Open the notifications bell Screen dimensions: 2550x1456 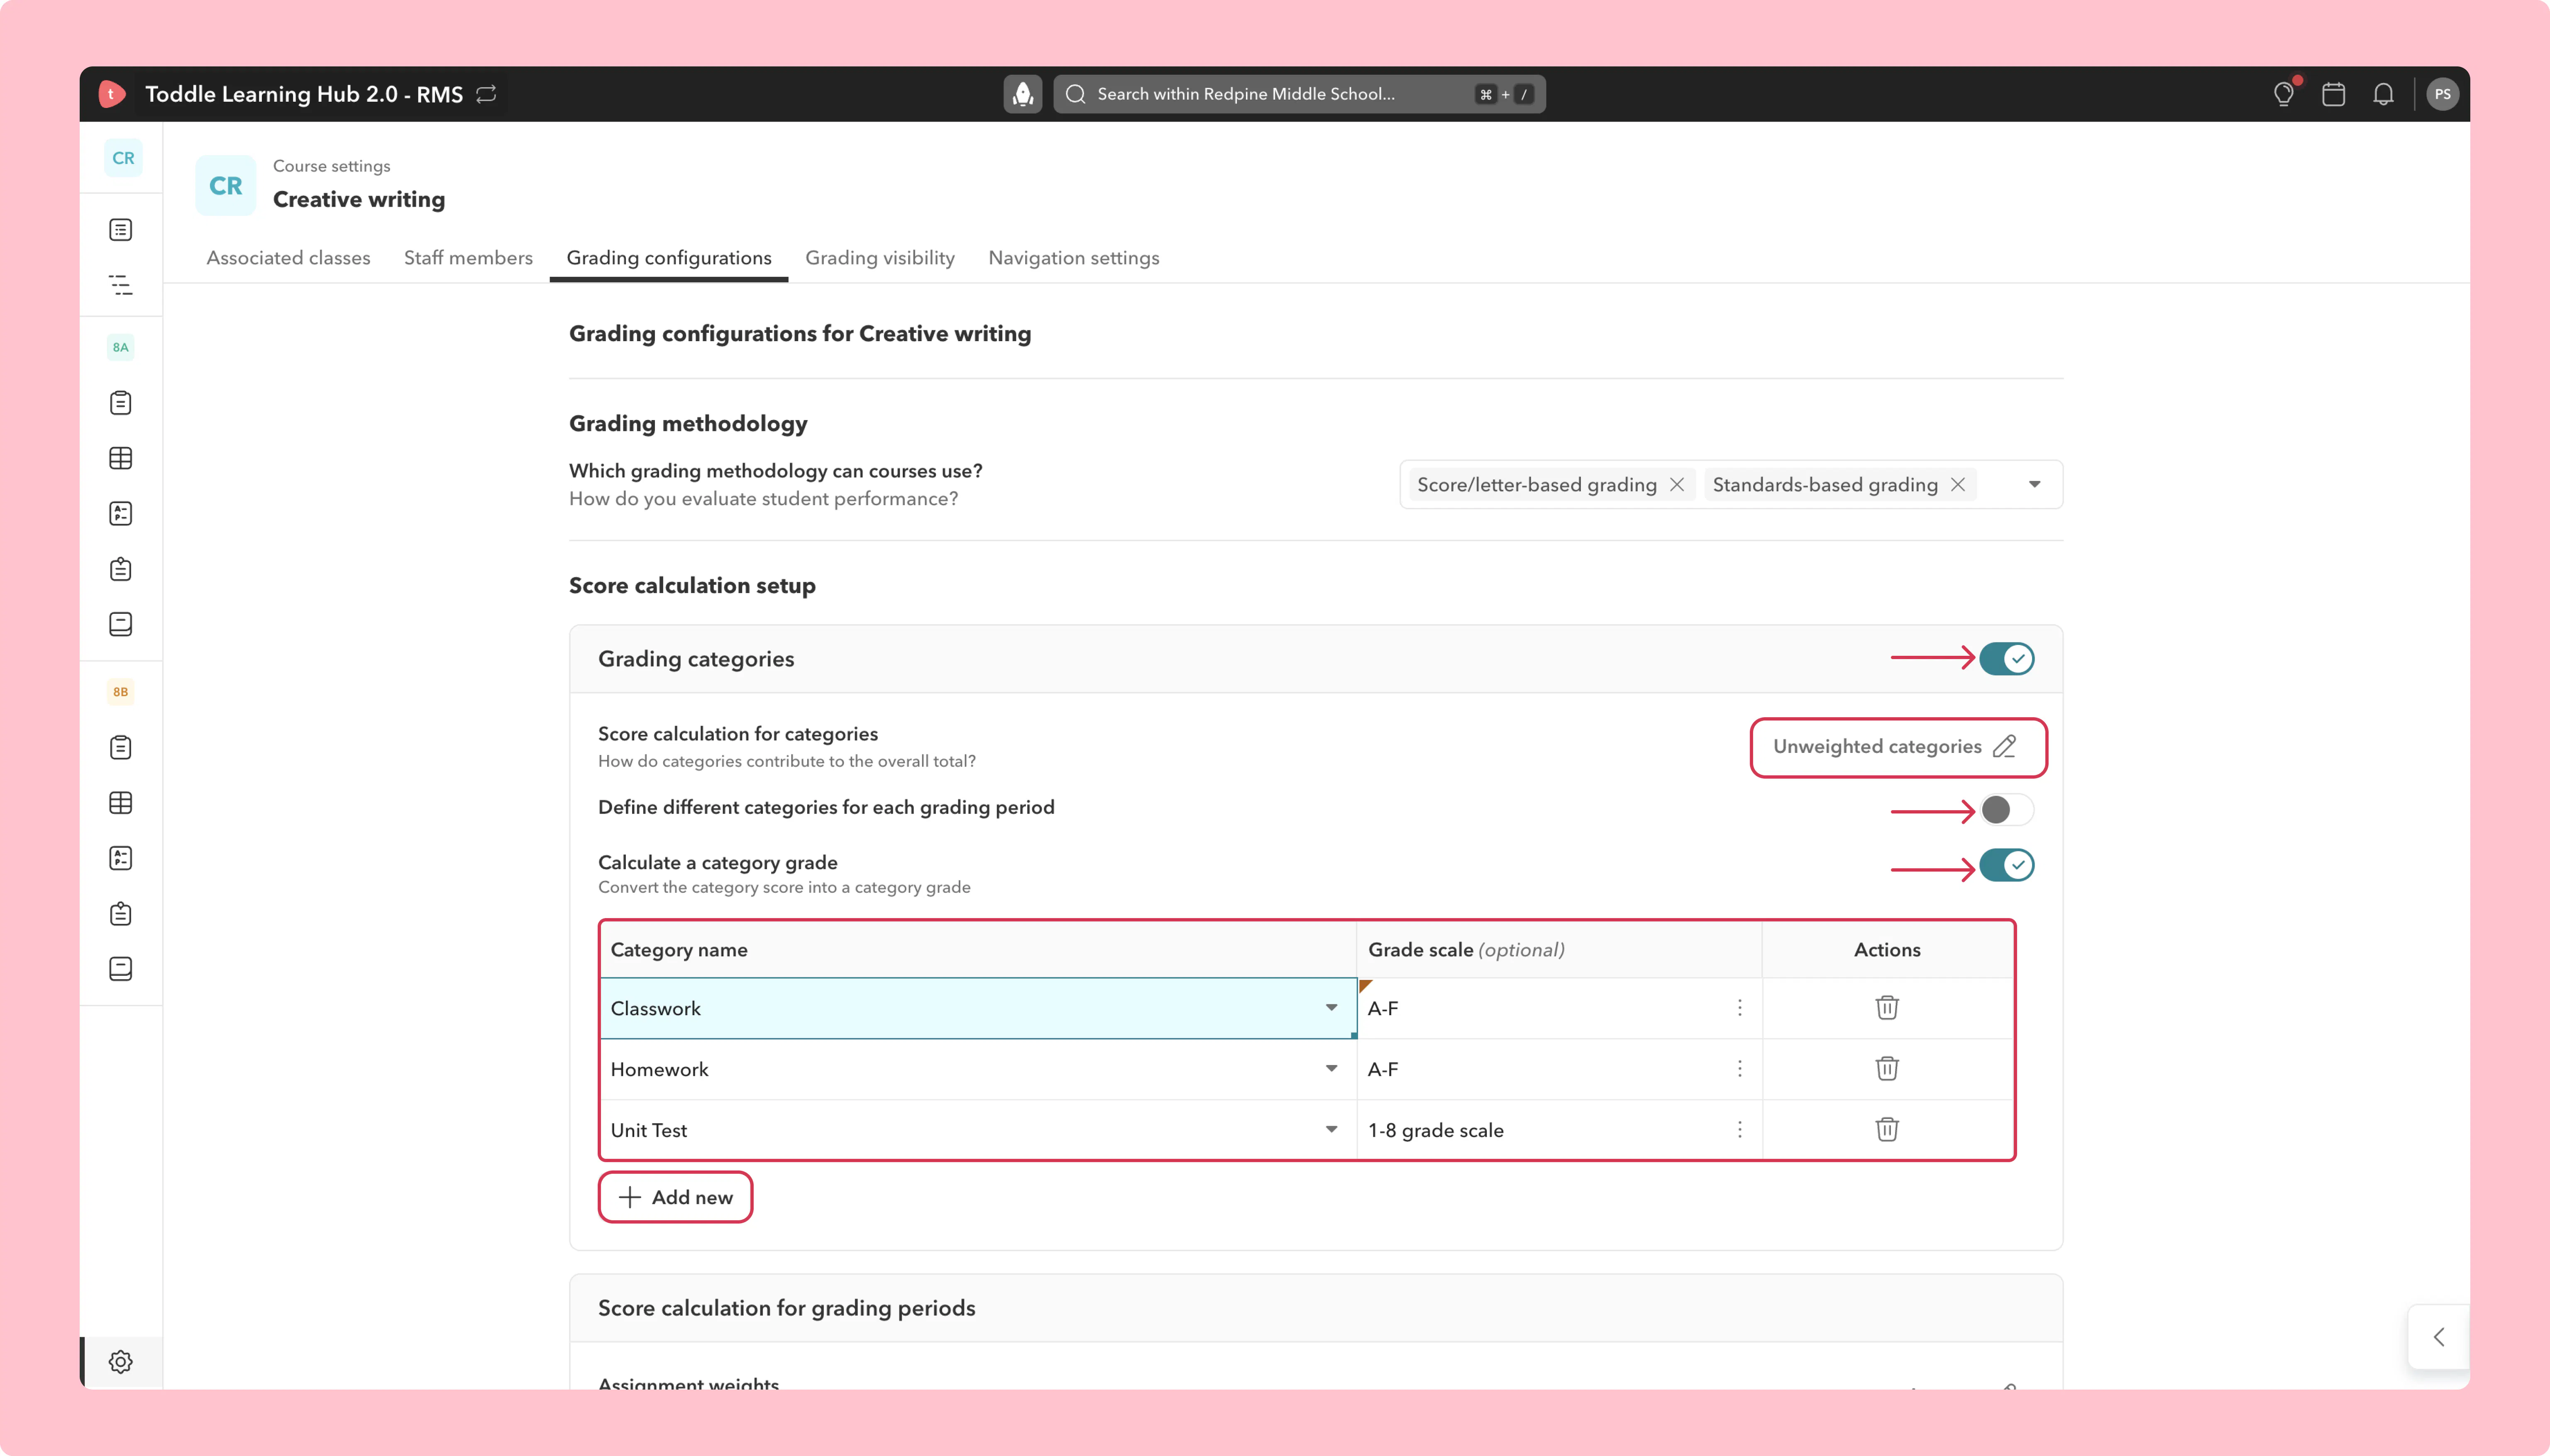pyautogui.click(x=2383, y=94)
